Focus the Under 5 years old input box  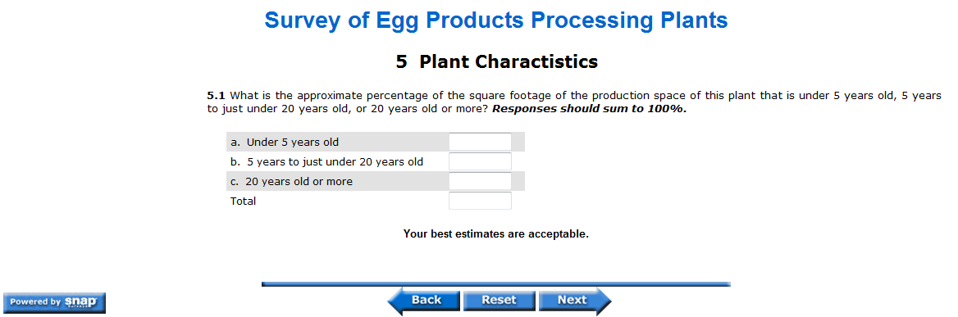tap(480, 142)
